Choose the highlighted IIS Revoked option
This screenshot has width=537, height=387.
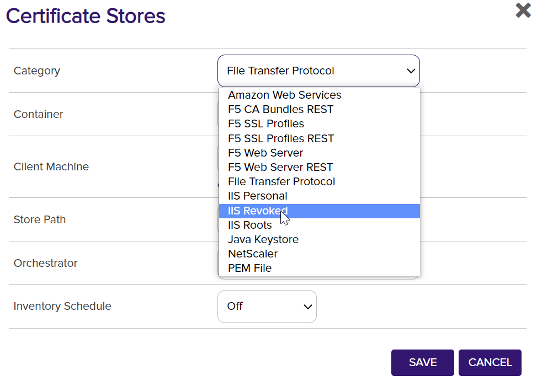[x=257, y=211]
